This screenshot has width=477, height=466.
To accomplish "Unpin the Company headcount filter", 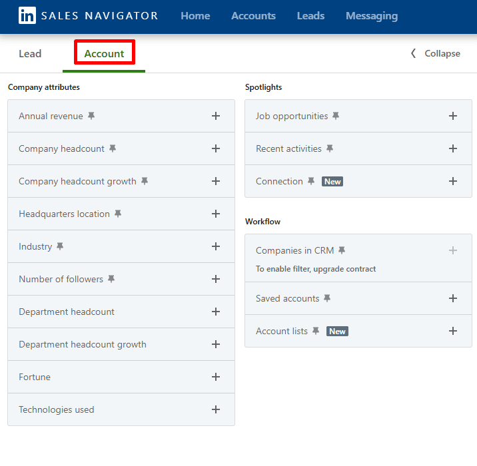I will coord(113,148).
